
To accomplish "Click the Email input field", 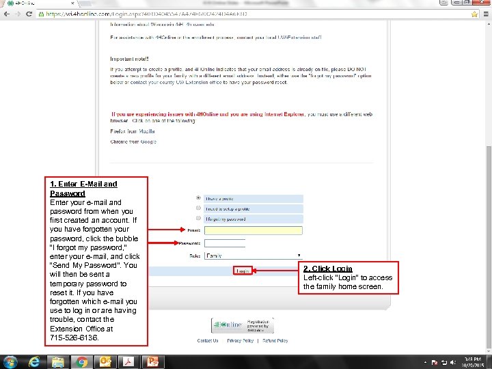I will [254, 230].
